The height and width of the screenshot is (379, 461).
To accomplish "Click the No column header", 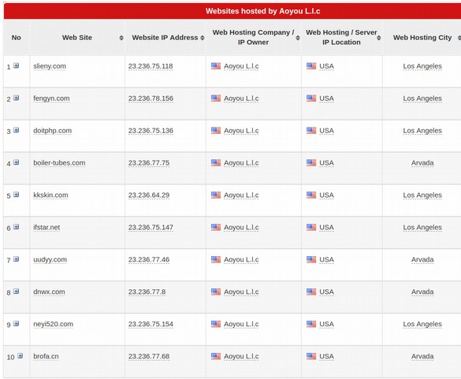I will [x=17, y=38].
